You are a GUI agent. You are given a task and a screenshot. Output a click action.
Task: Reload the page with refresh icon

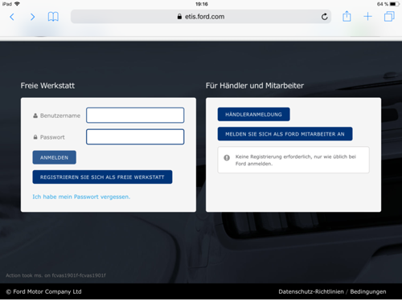click(325, 17)
